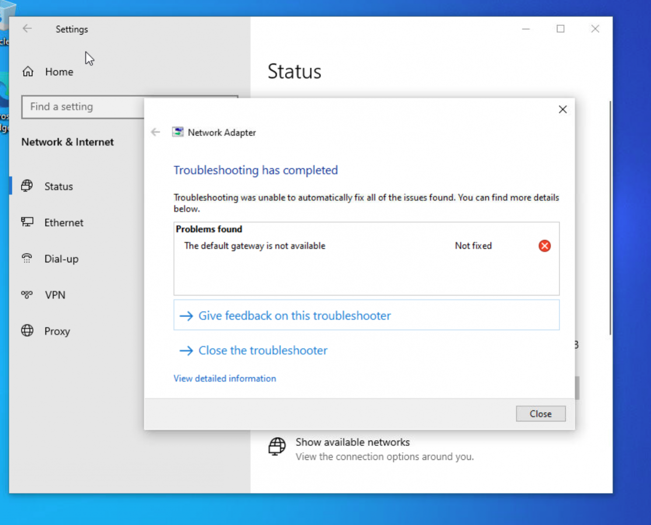Screen dimensions: 651x525
Task: Open View detailed information link
Action: (225, 378)
